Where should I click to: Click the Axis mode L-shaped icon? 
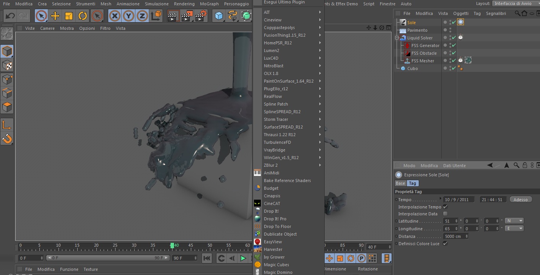(7, 124)
